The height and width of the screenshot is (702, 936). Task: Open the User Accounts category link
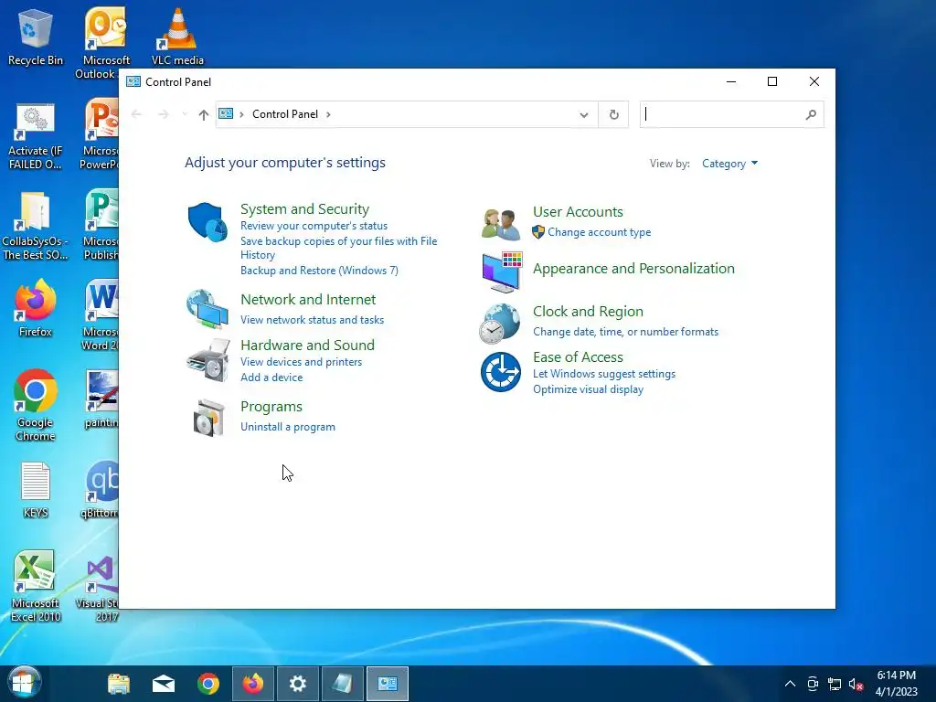pos(578,212)
